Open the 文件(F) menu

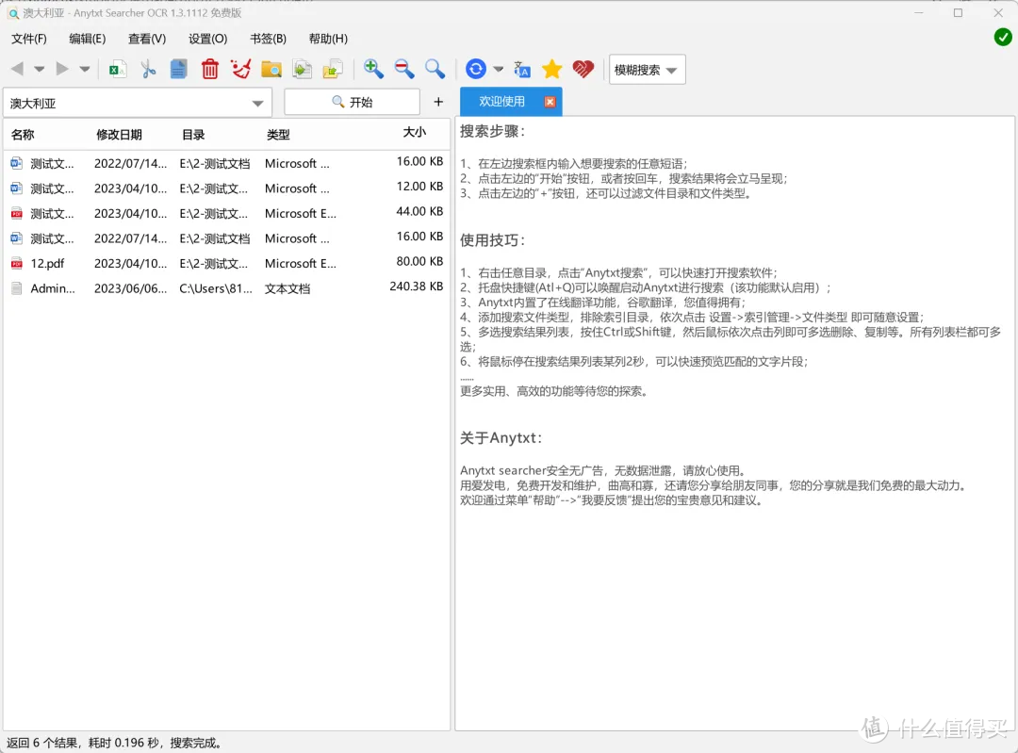click(29, 39)
